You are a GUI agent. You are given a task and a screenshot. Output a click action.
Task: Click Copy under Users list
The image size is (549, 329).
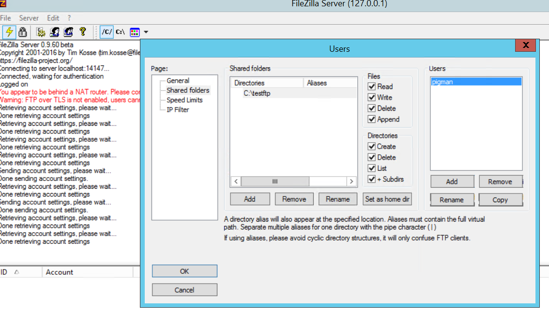[500, 200]
